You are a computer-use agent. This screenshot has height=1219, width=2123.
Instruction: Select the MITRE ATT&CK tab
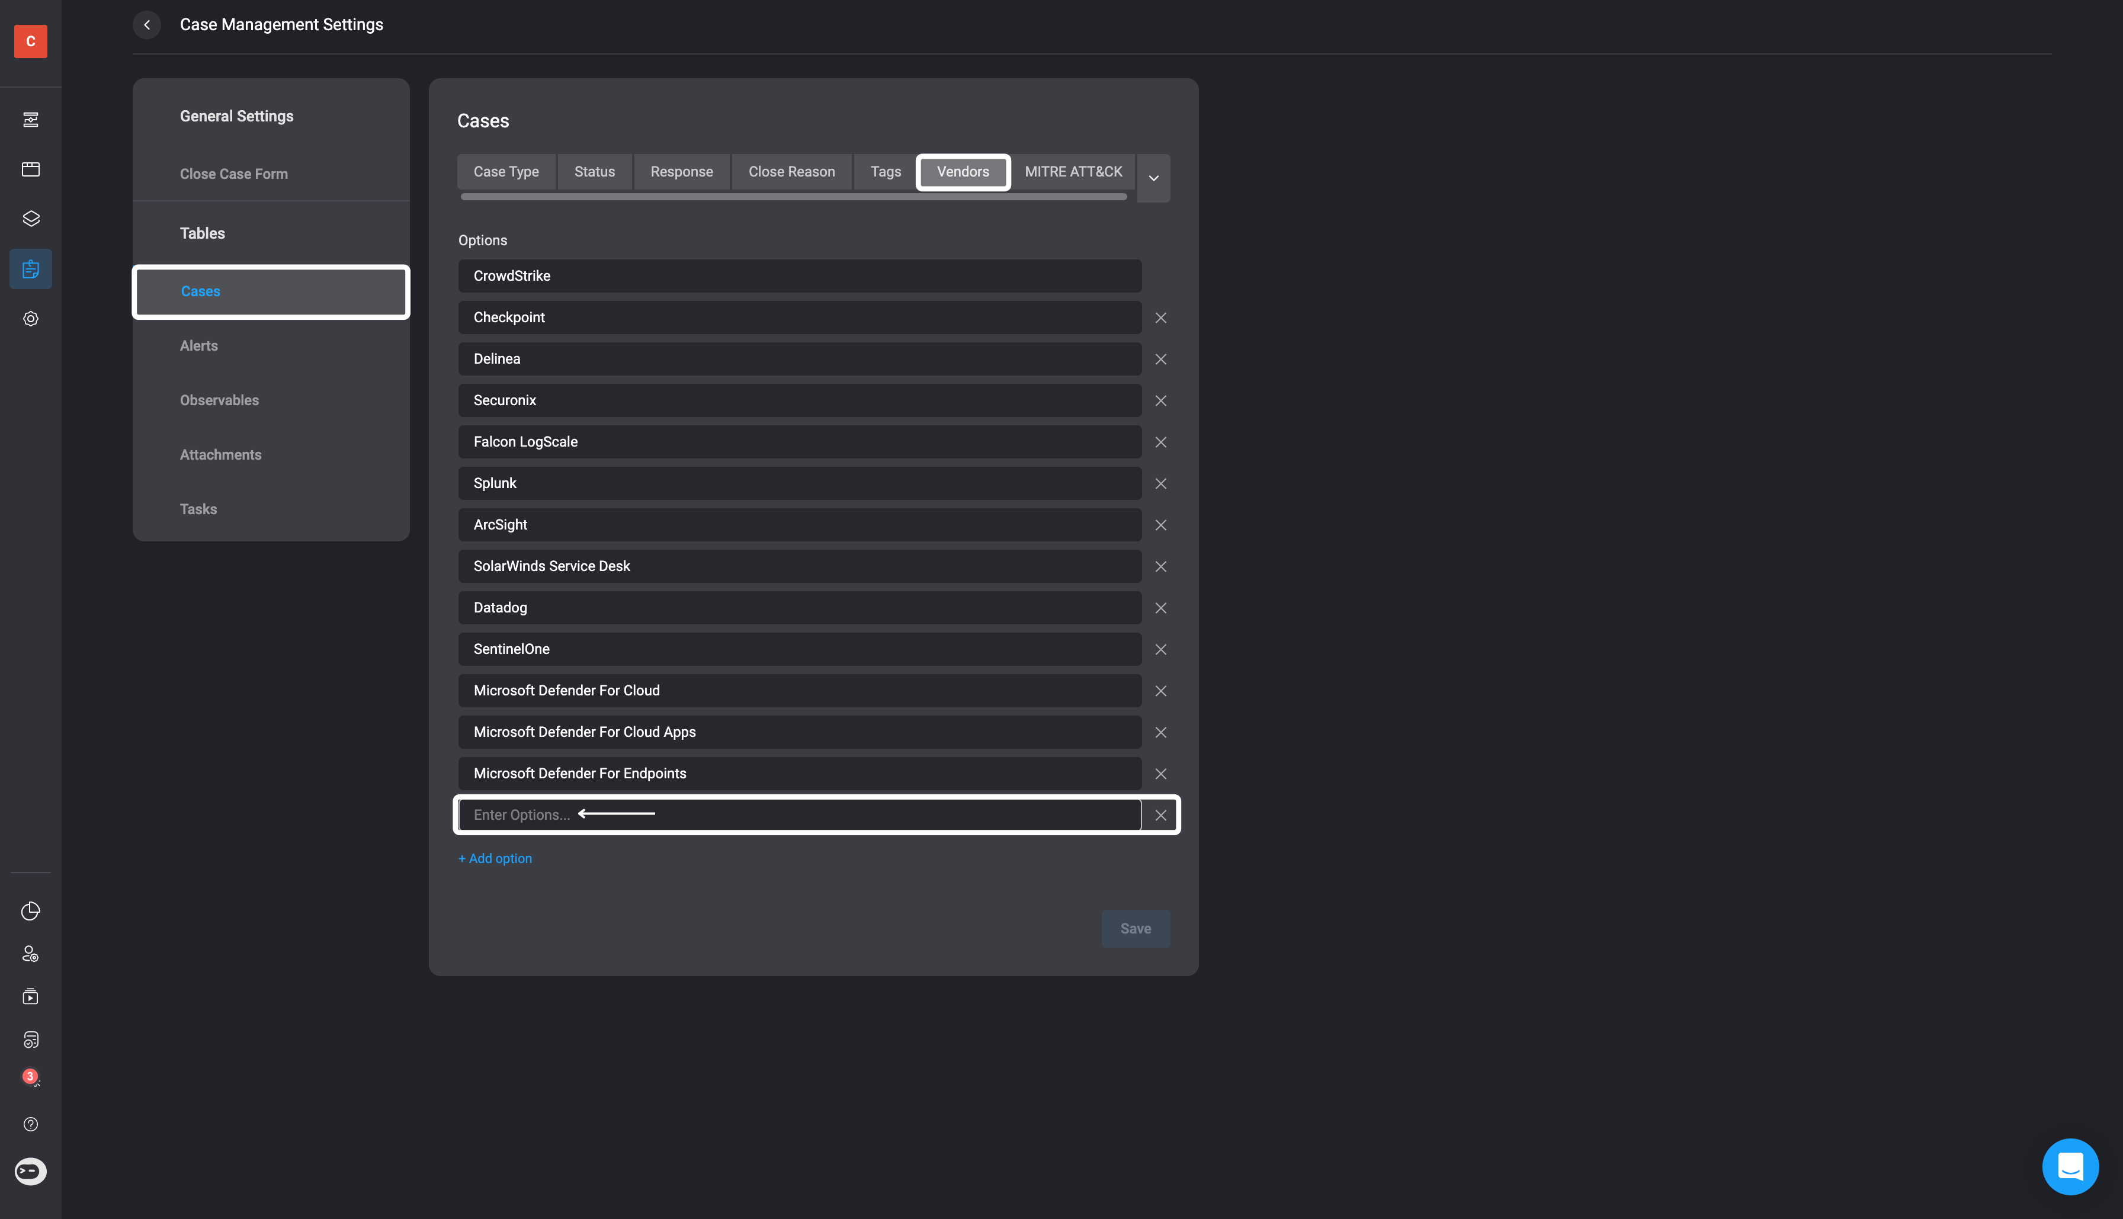1073,172
